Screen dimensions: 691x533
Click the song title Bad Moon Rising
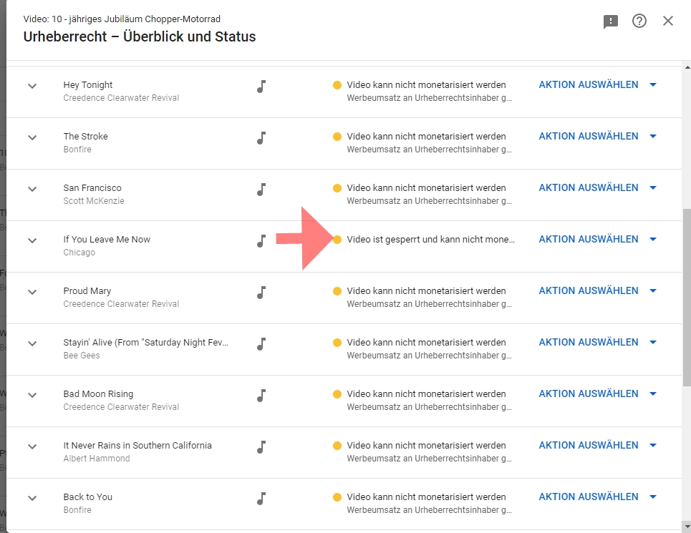98,394
